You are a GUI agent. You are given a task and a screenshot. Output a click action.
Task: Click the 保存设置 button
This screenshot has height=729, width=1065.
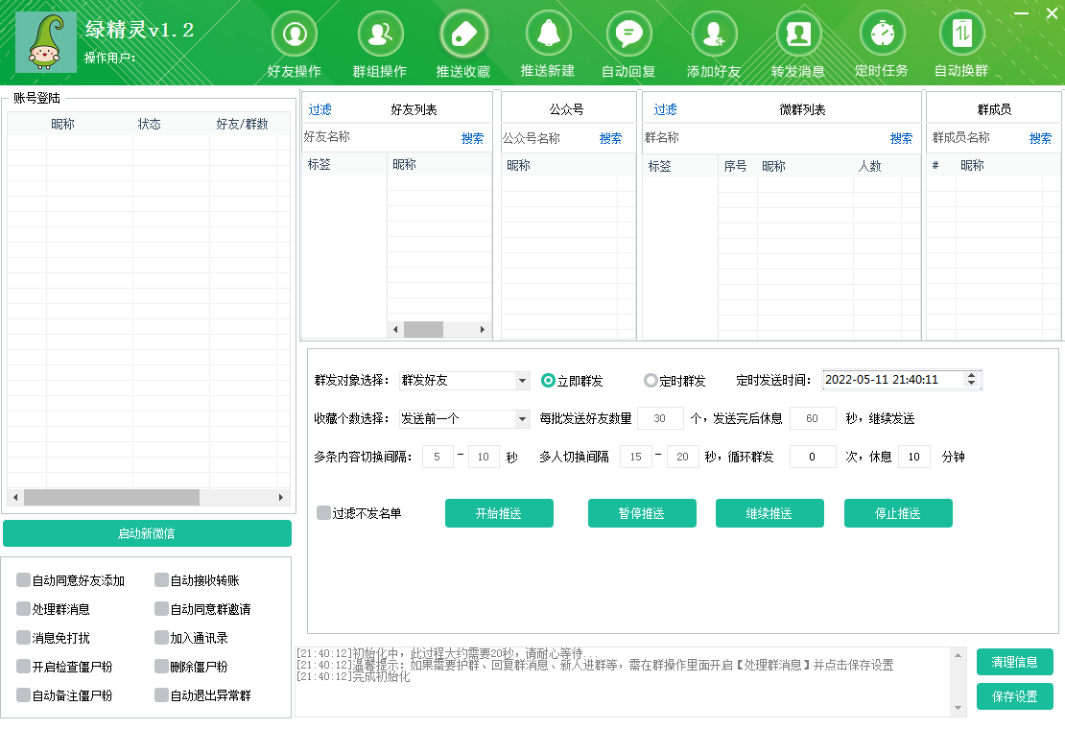(x=1015, y=696)
